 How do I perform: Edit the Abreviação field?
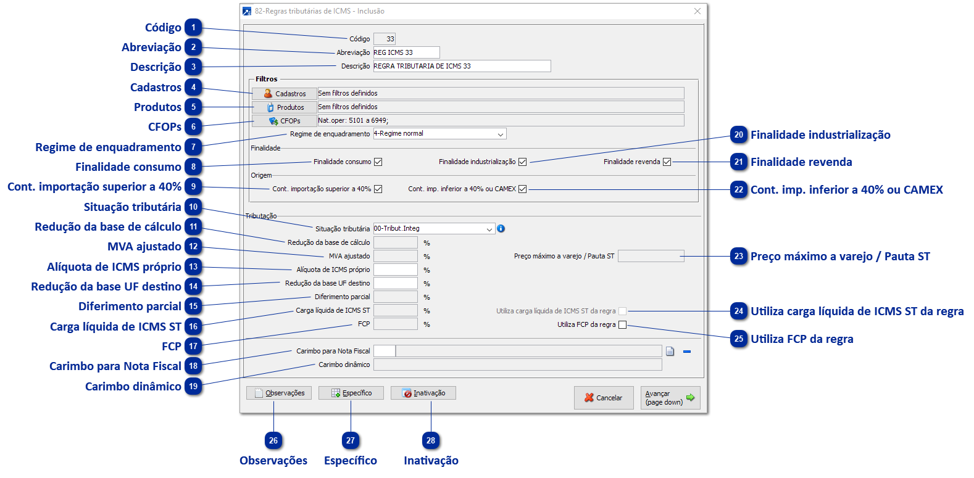coord(407,52)
